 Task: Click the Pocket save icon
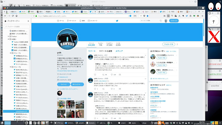144,16
